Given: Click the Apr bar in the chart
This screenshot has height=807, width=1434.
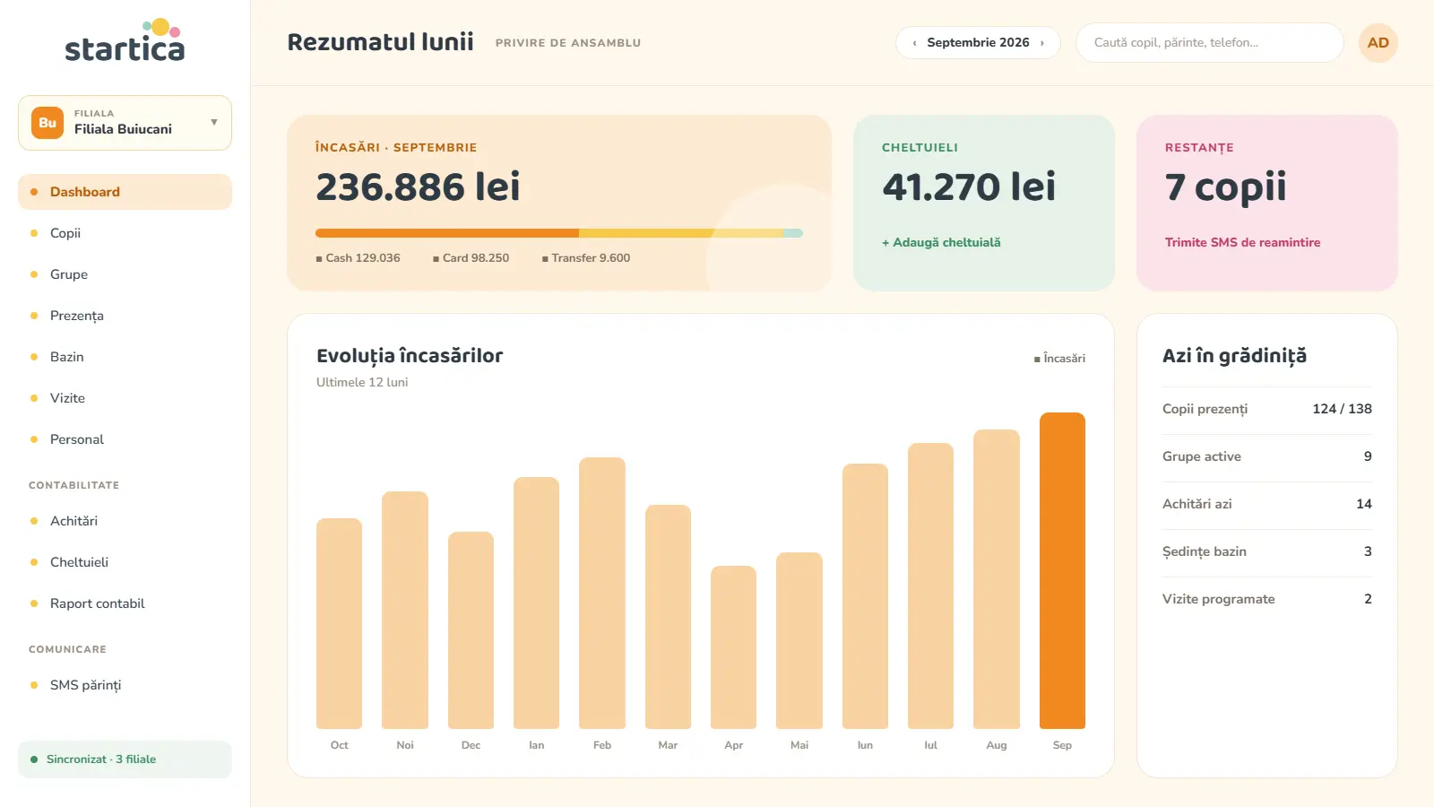Looking at the screenshot, I should (733, 647).
